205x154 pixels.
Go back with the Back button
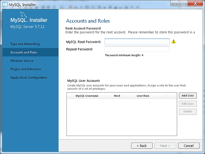tap(142, 146)
